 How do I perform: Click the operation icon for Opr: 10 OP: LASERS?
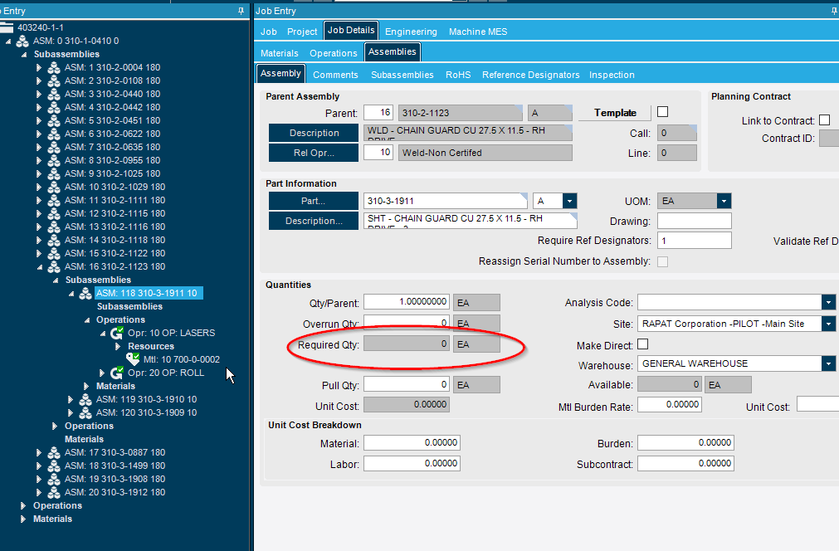118,333
